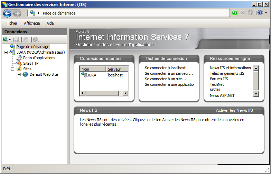Image resolution: width=271 pixels, height=174 pixels.
Task: Click the green Refresh page icon
Action: tap(235, 13)
